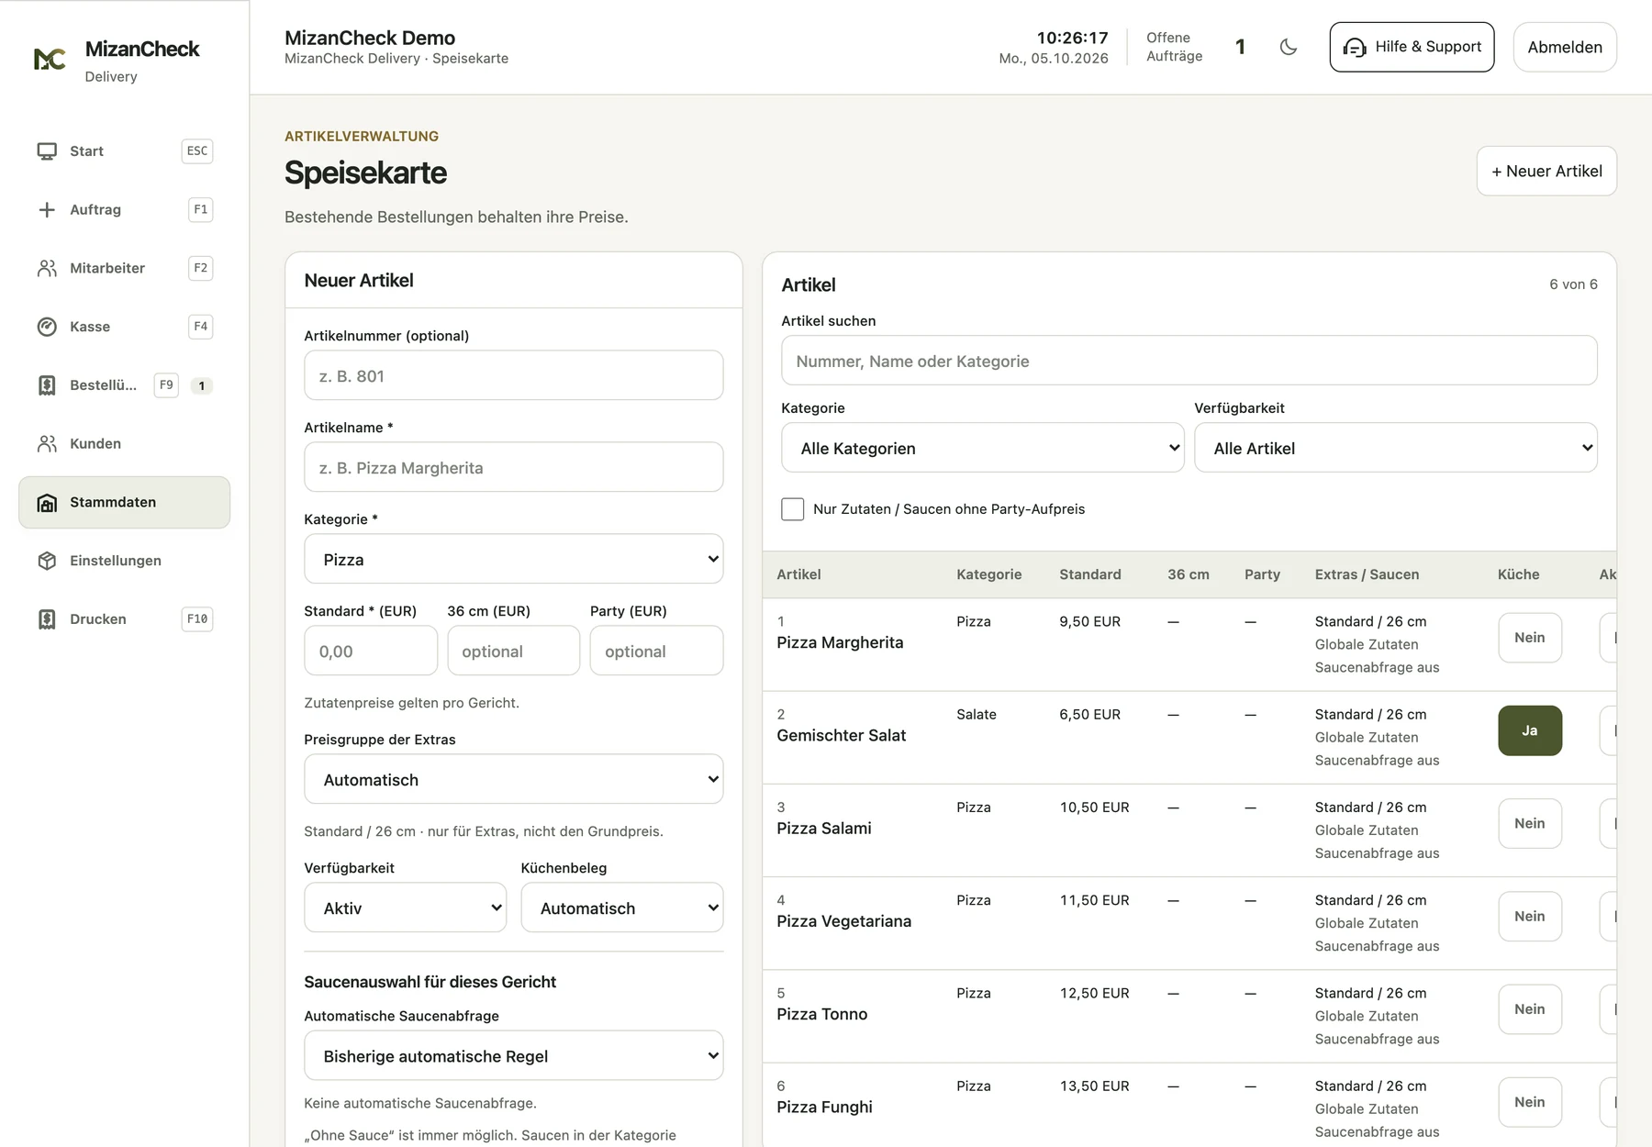This screenshot has height=1147, width=1652.
Task: Focus the 36 cm price field
Action: tap(514, 651)
